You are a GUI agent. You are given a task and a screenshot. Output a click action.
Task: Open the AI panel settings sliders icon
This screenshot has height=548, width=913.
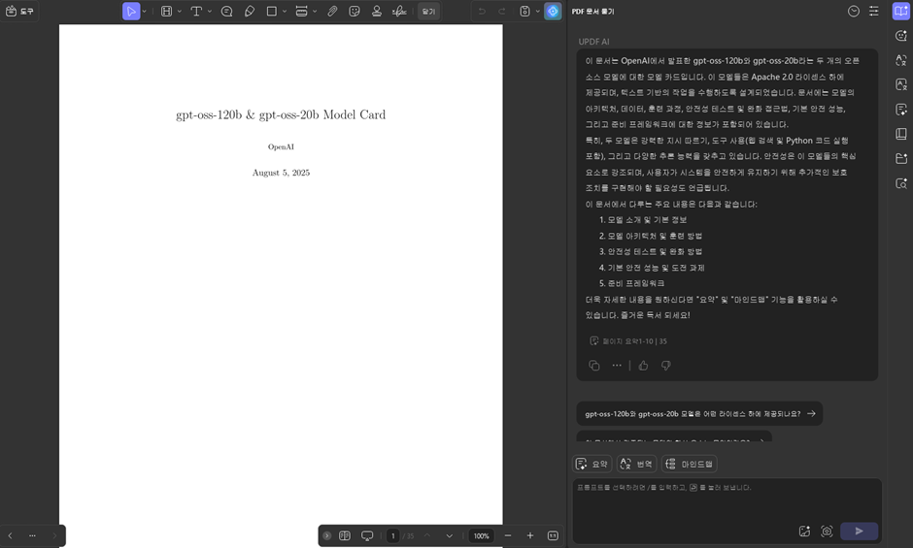pyautogui.click(x=874, y=11)
